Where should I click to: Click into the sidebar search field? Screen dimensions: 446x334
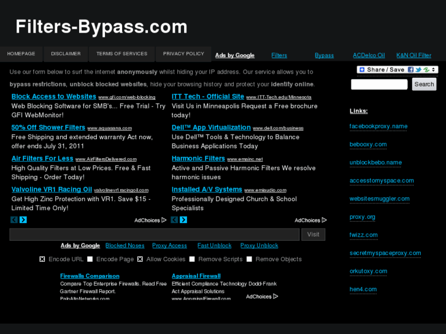tap(379, 85)
